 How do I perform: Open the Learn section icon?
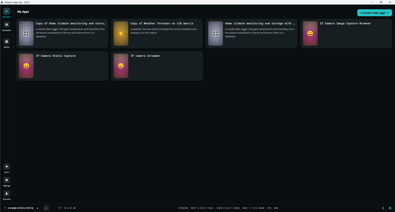(6, 167)
